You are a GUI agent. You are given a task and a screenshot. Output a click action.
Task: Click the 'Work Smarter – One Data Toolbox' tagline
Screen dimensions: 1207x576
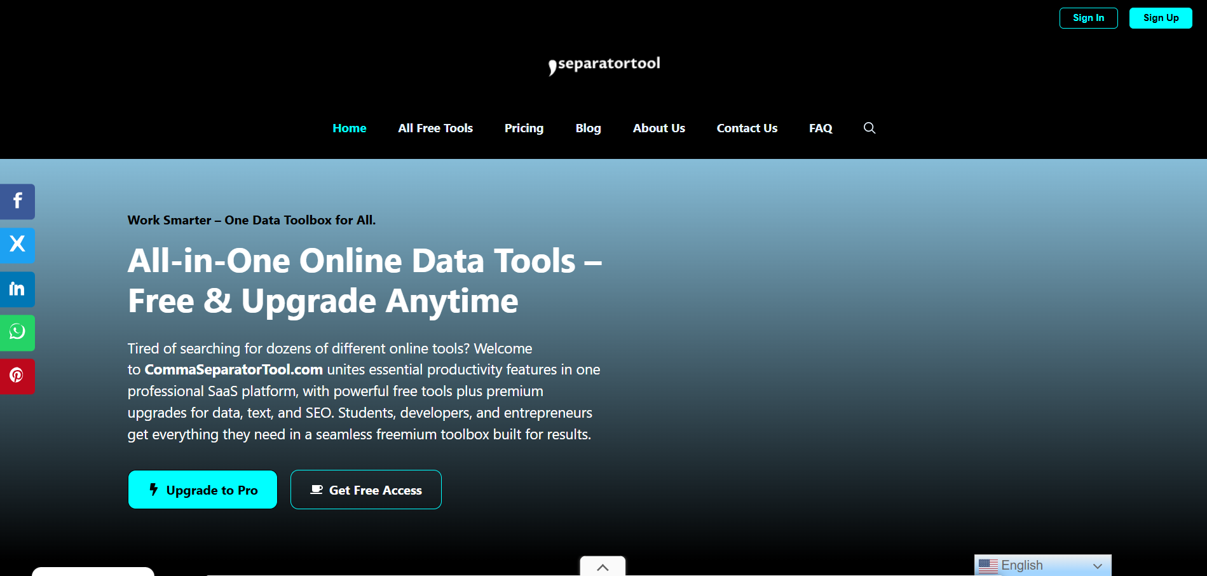pyautogui.click(x=252, y=220)
